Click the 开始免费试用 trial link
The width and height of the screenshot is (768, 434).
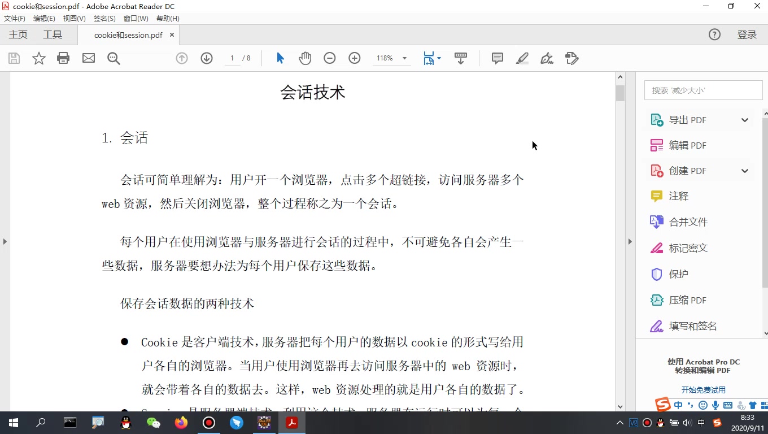[703, 389]
